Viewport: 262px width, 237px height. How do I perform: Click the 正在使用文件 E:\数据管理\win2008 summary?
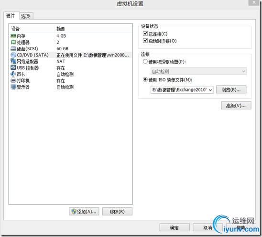click(93, 55)
